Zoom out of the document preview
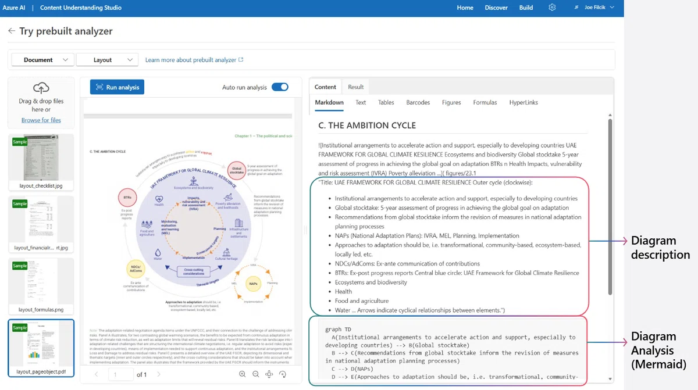 (255, 374)
